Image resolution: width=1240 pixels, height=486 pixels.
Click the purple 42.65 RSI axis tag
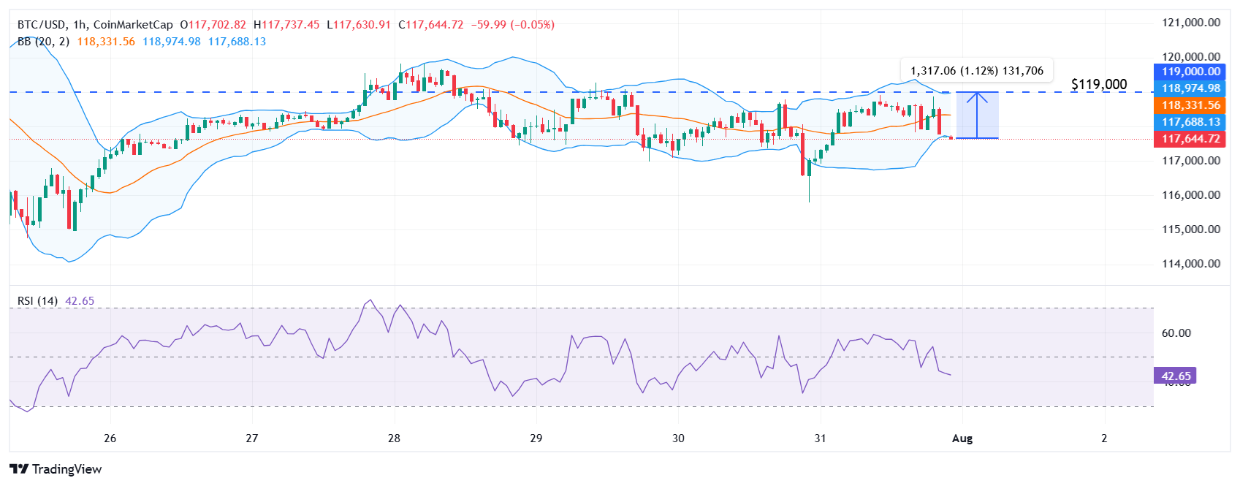1176,376
